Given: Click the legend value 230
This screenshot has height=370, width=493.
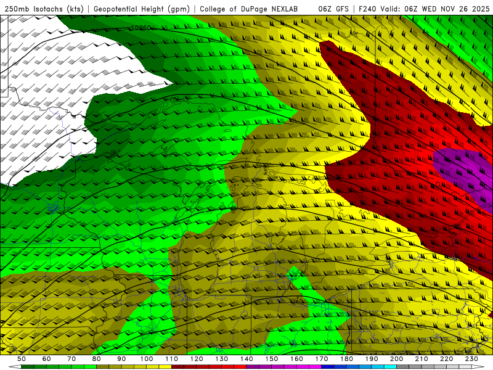Looking at the screenshot, I should pyautogui.click(x=471, y=359).
